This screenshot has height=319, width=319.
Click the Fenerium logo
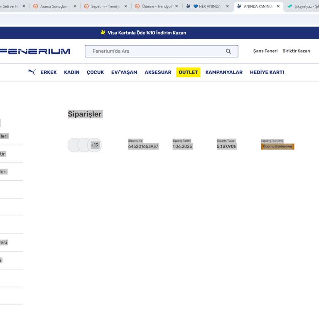35,51
